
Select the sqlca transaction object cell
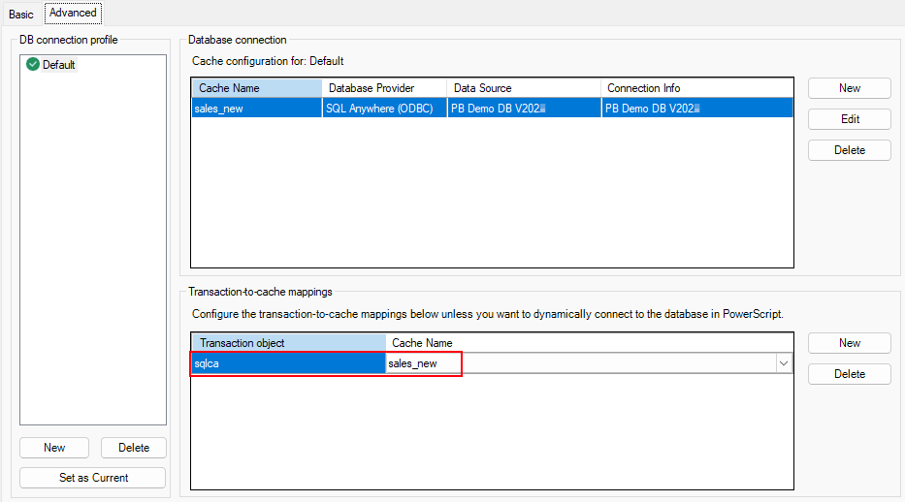coord(287,363)
